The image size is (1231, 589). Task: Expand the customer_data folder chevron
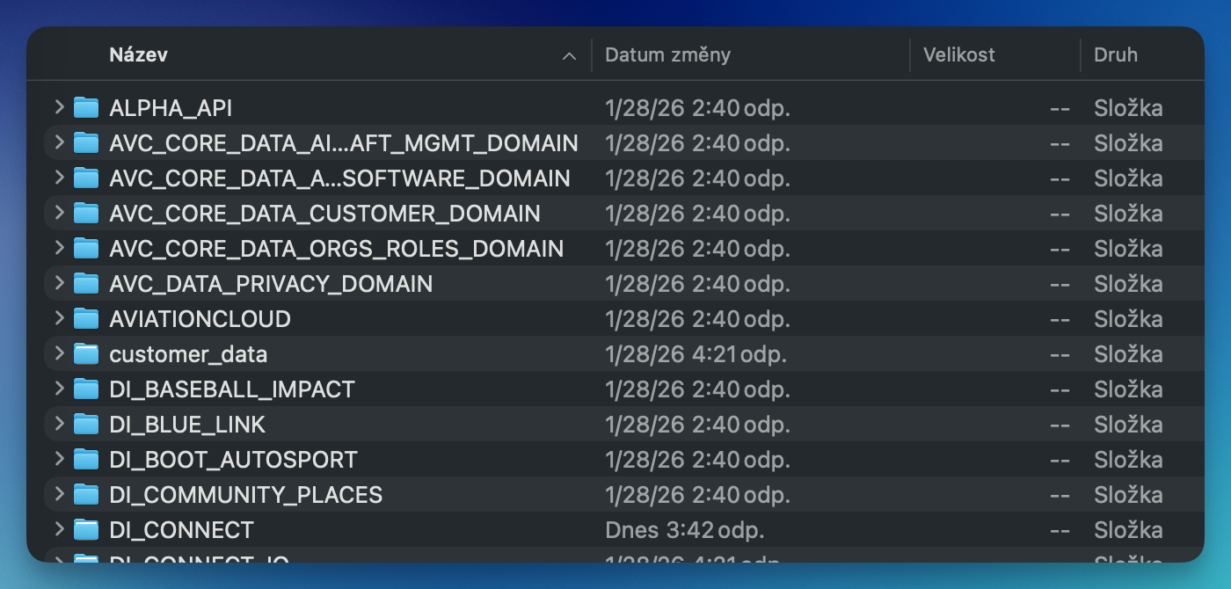click(59, 353)
